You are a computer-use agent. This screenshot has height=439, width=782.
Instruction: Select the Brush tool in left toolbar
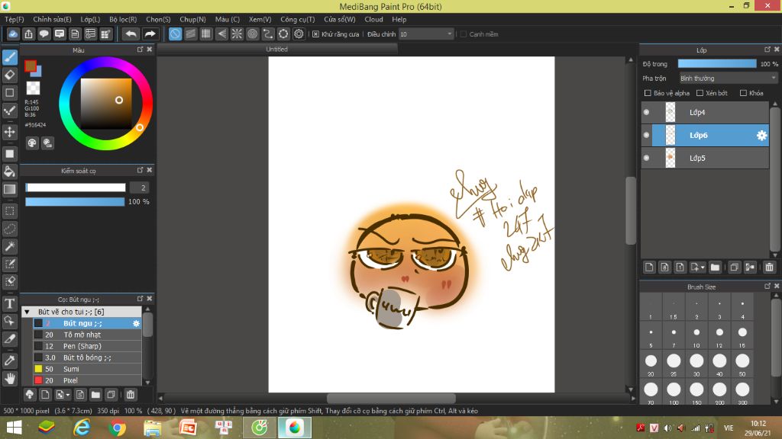[9, 57]
